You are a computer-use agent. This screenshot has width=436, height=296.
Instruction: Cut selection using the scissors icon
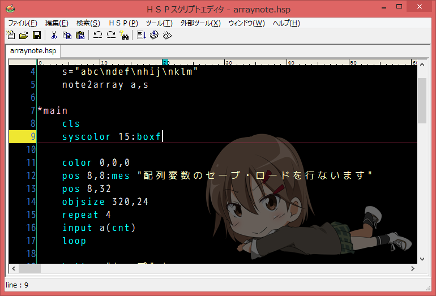[x=54, y=35]
